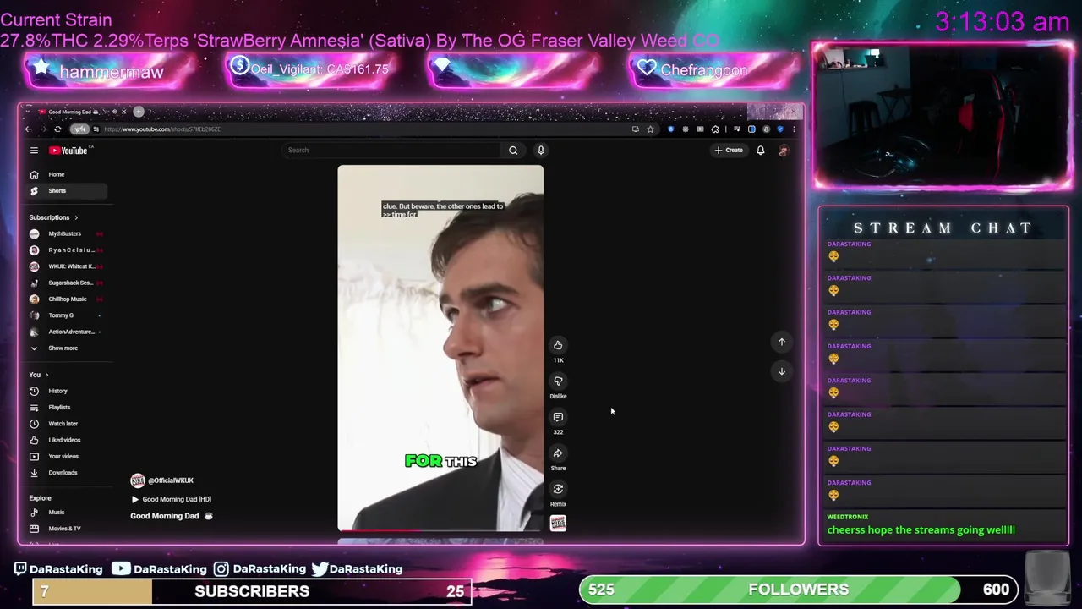Open the notifications bell
1082x609 pixels.
tap(760, 151)
